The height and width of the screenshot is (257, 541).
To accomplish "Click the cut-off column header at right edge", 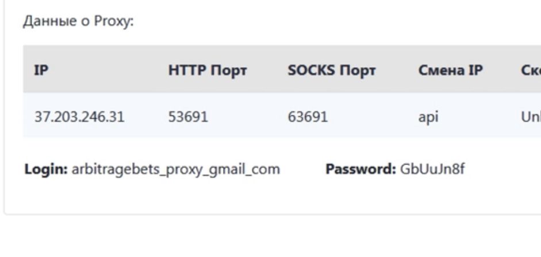I will coord(531,70).
